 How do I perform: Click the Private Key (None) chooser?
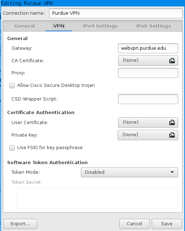click(x=148, y=135)
